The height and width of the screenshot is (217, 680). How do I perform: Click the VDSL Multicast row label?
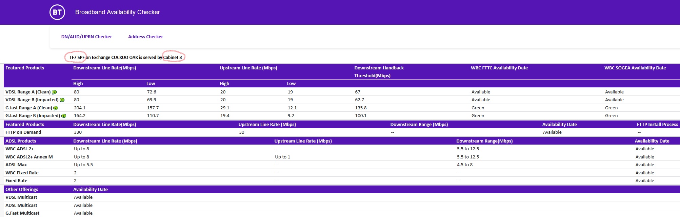[21, 197]
